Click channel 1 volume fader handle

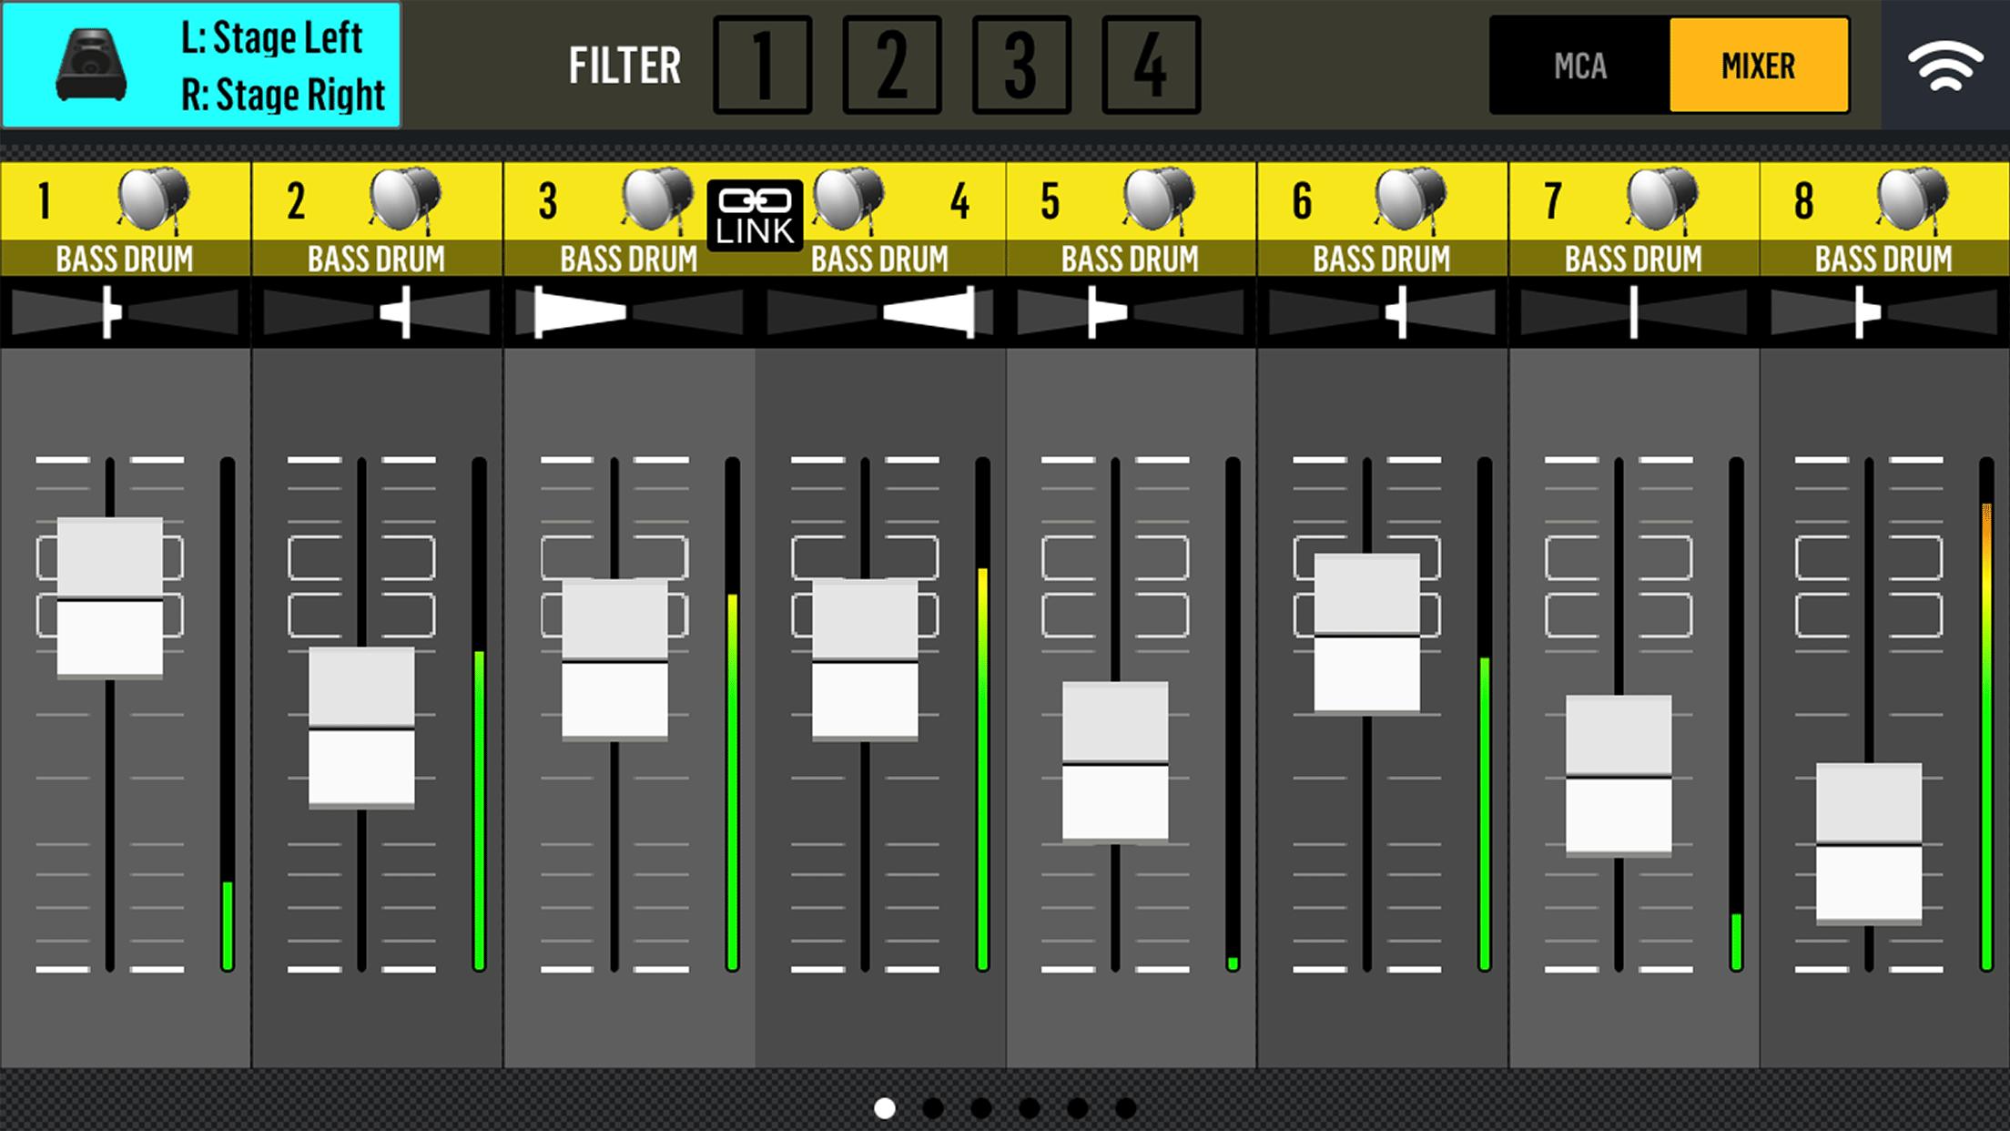pyautogui.click(x=110, y=598)
